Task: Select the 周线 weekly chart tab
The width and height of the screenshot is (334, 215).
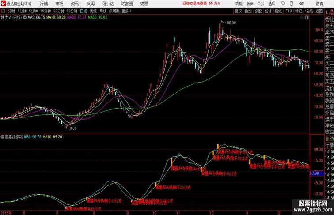Action: [93, 11]
